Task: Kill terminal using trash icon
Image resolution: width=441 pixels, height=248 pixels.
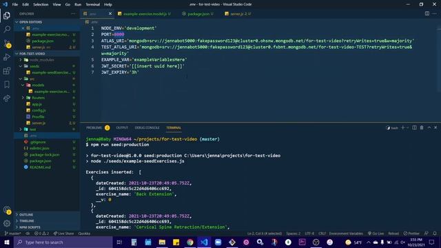Action: click(x=422, y=127)
